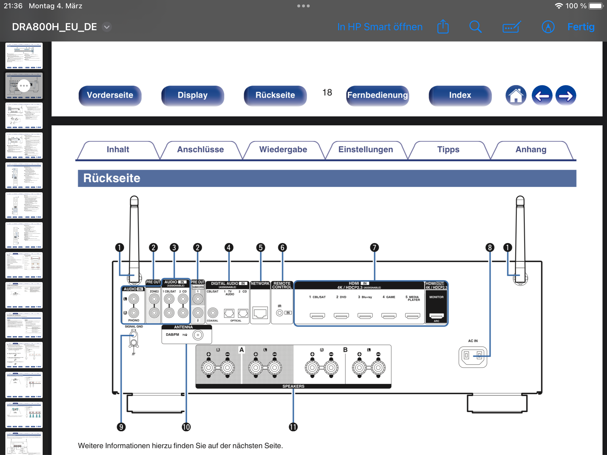
Task: Open the first page thumbnail in sidebar
Action: pos(24,56)
